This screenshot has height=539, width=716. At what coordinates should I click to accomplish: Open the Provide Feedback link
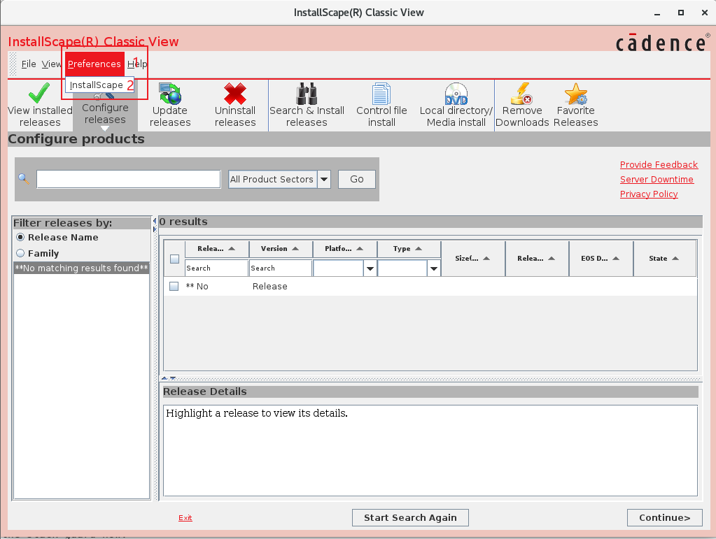(659, 165)
